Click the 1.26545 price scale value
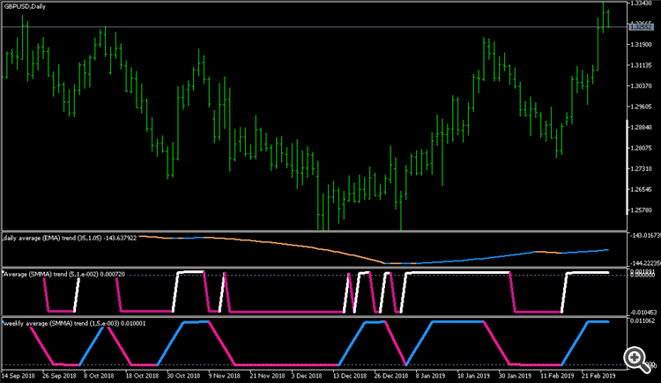Viewport: 661px width, 383px height. coord(641,189)
